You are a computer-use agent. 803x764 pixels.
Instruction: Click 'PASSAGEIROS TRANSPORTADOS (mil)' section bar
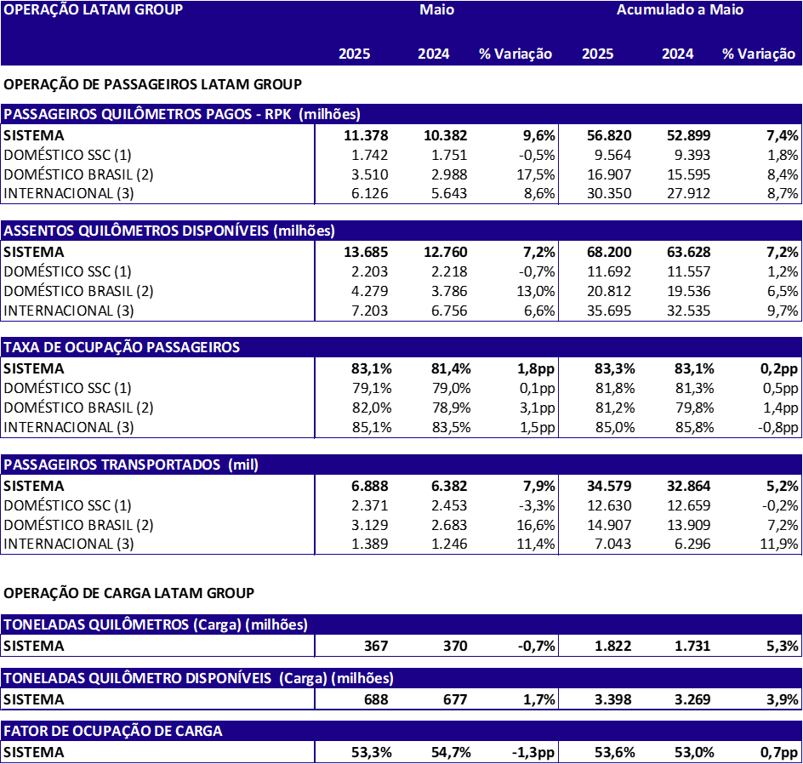pyautogui.click(x=401, y=465)
